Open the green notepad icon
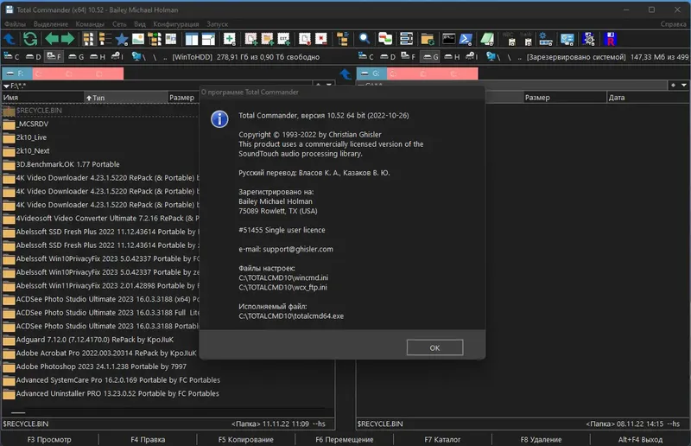691x446 pixels. [487, 39]
